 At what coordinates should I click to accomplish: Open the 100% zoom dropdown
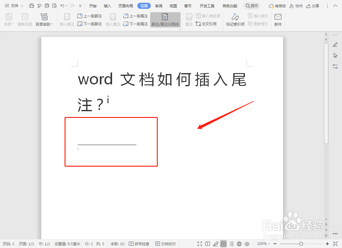pos(263,244)
